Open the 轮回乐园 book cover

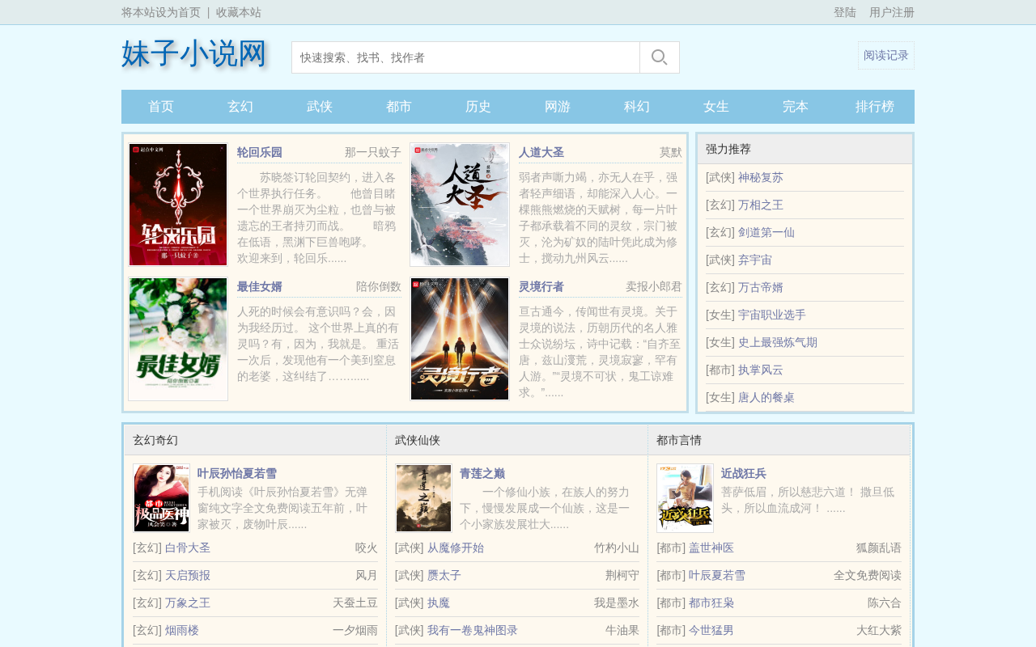coord(178,205)
